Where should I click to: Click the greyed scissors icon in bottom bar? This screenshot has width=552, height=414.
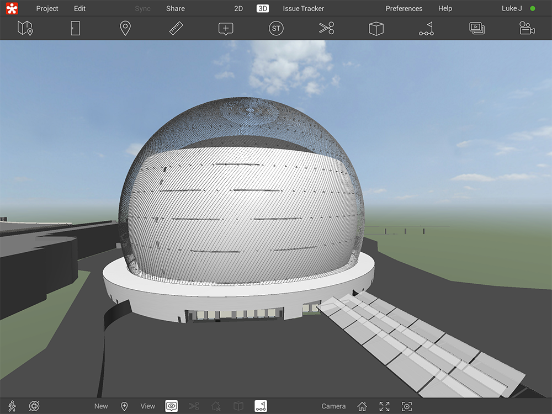(x=194, y=406)
